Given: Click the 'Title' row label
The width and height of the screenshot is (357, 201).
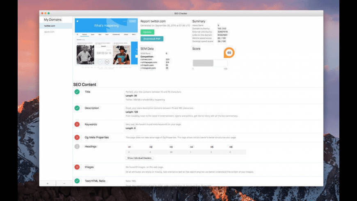Looking at the screenshot, I should [87, 92].
